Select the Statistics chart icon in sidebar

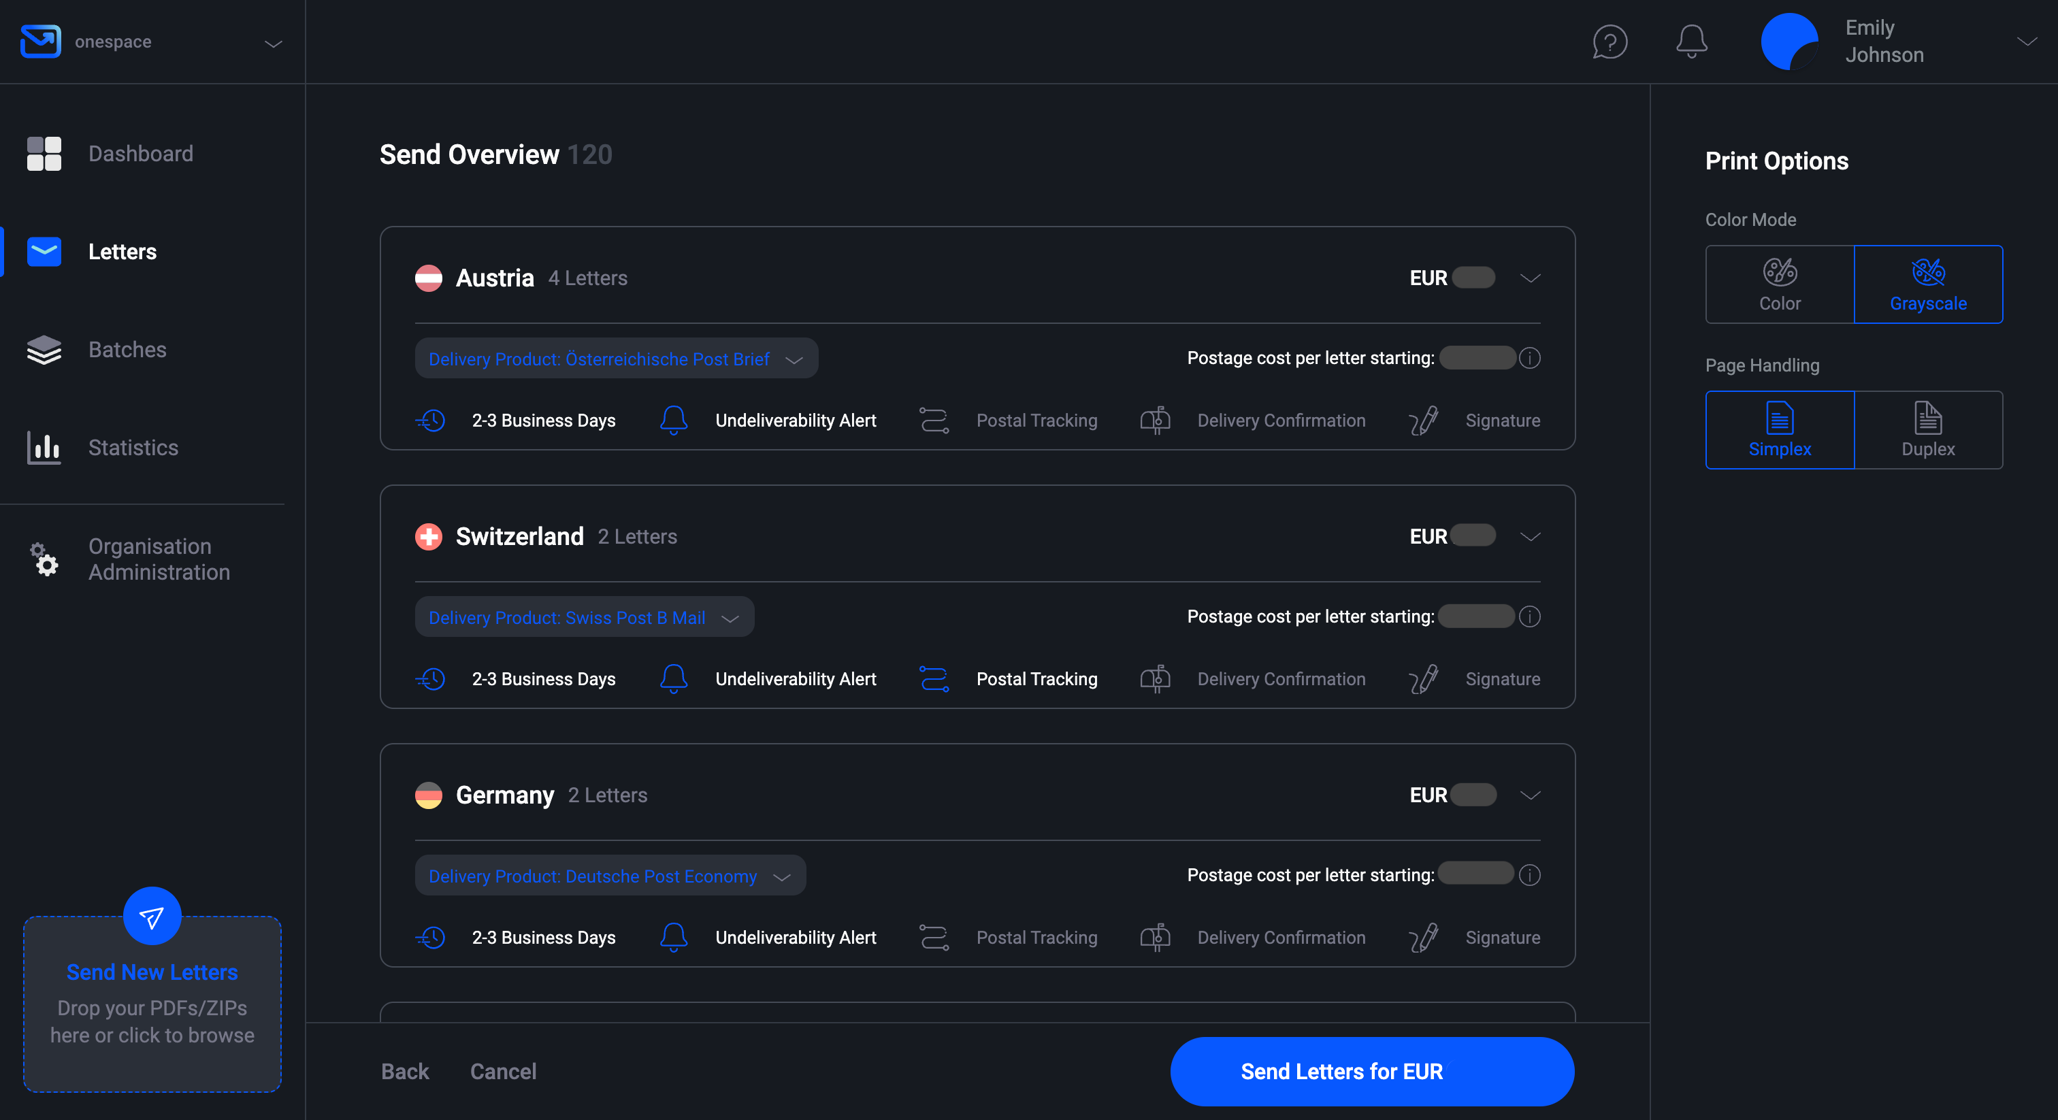pyautogui.click(x=44, y=447)
